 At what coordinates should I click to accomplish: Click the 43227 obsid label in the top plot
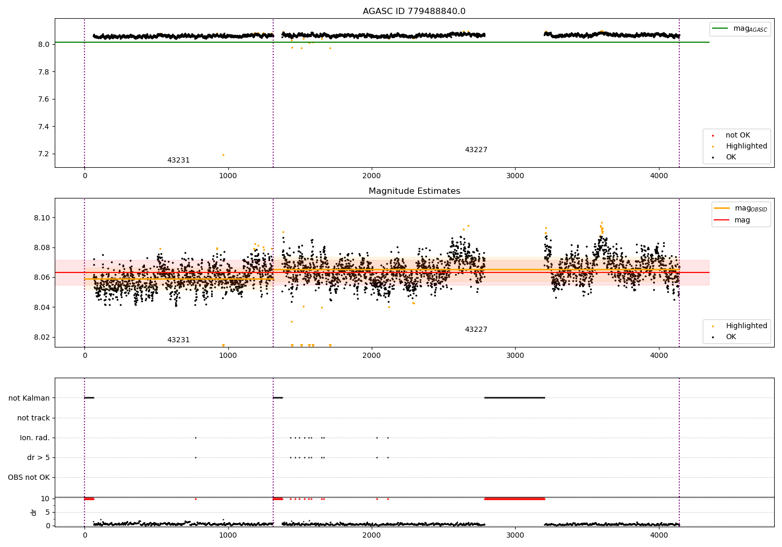tap(476, 150)
